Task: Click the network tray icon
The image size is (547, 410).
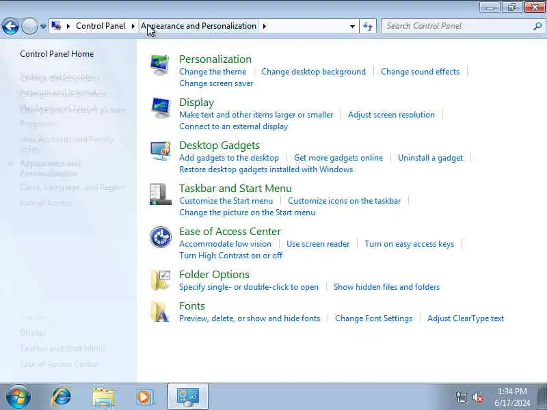Action: pos(461,397)
